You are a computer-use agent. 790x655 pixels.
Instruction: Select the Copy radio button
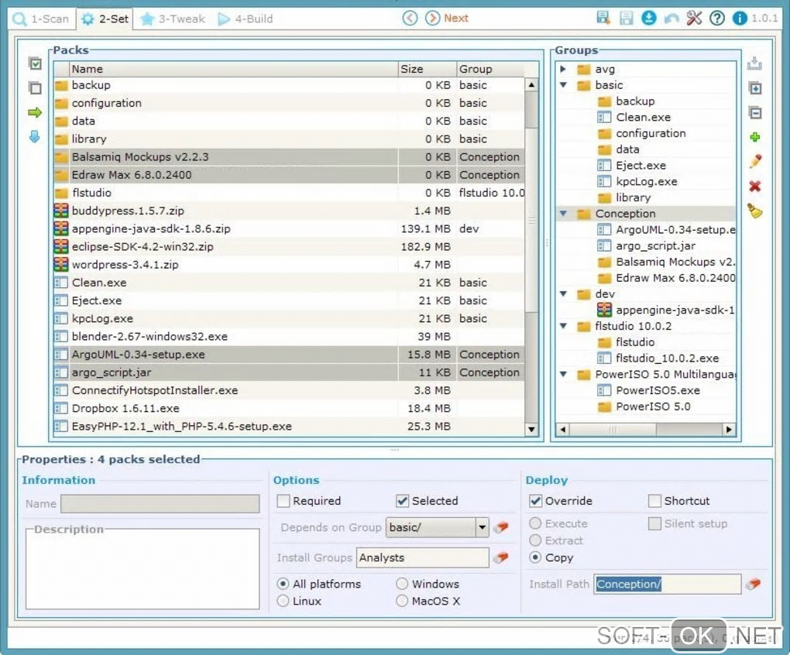535,557
